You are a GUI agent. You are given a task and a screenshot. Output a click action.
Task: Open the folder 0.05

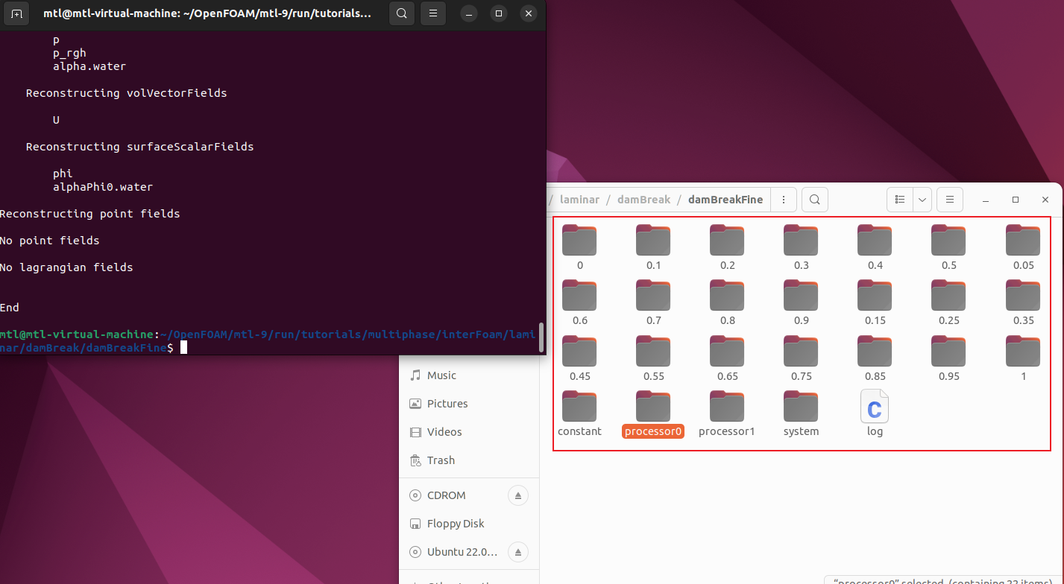pyautogui.click(x=1023, y=248)
